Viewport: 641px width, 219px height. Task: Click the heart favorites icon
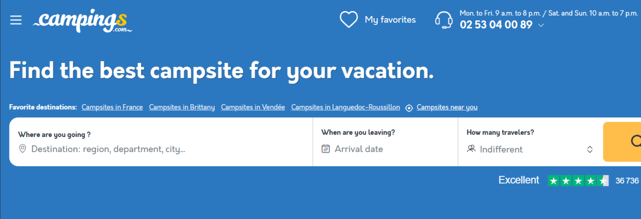(x=349, y=19)
